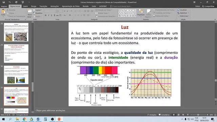Click Redefinir slide button

[38, 13]
